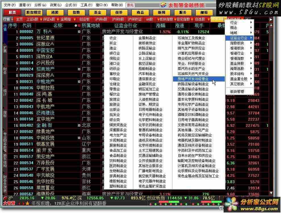Click the tab strip right scroll arrow
The width and height of the screenshot is (281, 213).
[271, 19]
